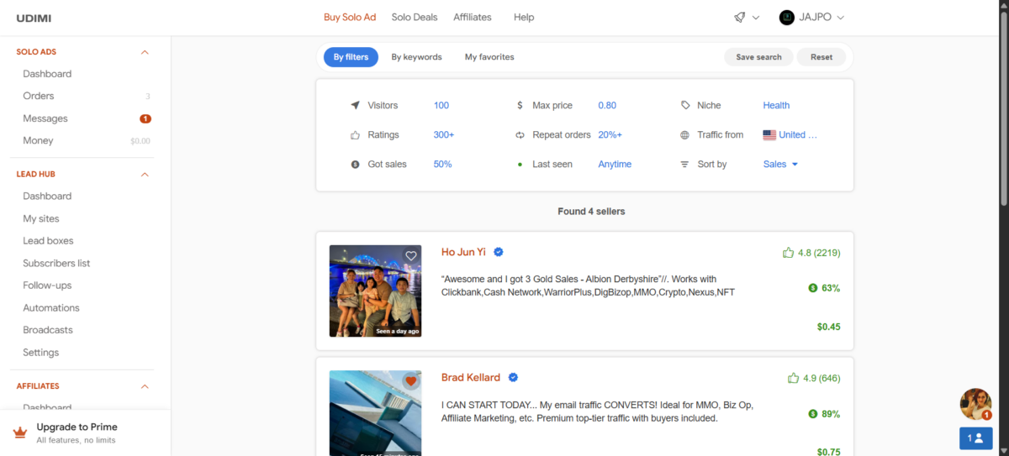Click verified badge next to Ho Jun Yi
Viewport: 1009px width, 456px height.
coord(499,252)
